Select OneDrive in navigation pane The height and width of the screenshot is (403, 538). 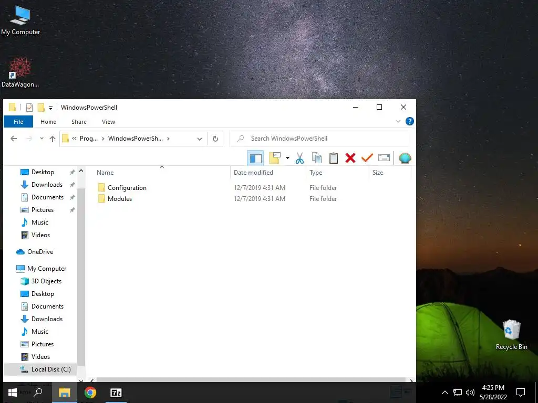[40, 252]
